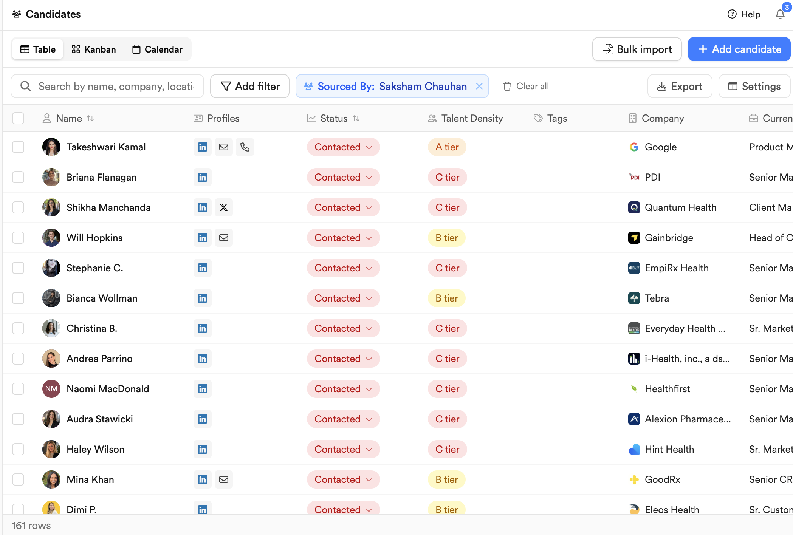
Task: Click the Company column header
Action: (x=656, y=118)
